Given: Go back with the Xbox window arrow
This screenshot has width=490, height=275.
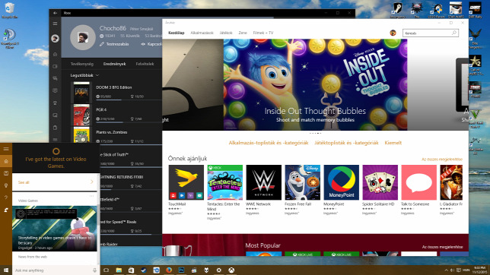Looking at the screenshot, I should (55, 13).
